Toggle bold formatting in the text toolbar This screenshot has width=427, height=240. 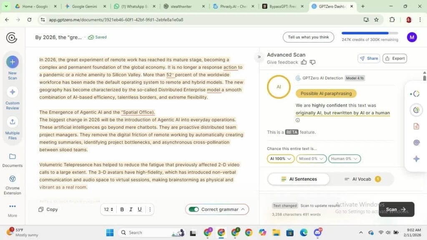tap(122, 209)
